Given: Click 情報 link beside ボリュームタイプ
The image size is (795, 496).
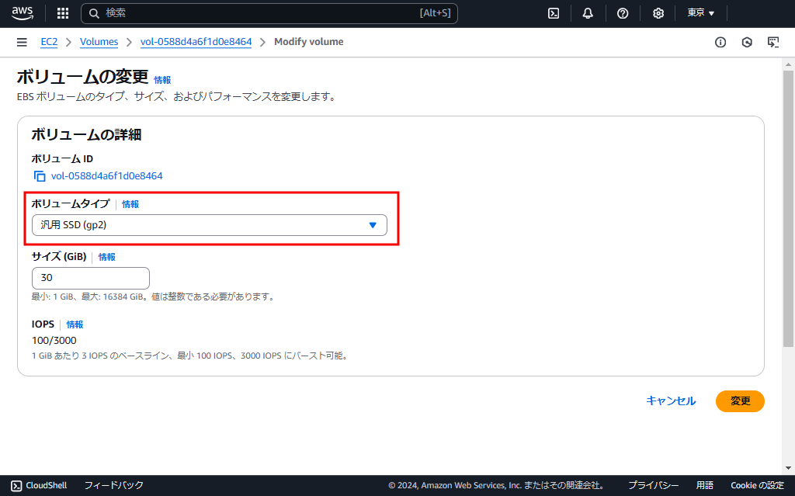Looking at the screenshot, I should coord(130,204).
